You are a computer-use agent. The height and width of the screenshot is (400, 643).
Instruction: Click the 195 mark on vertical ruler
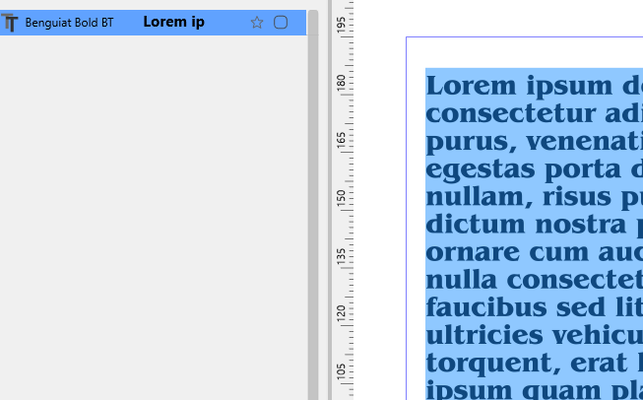click(342, 25)
